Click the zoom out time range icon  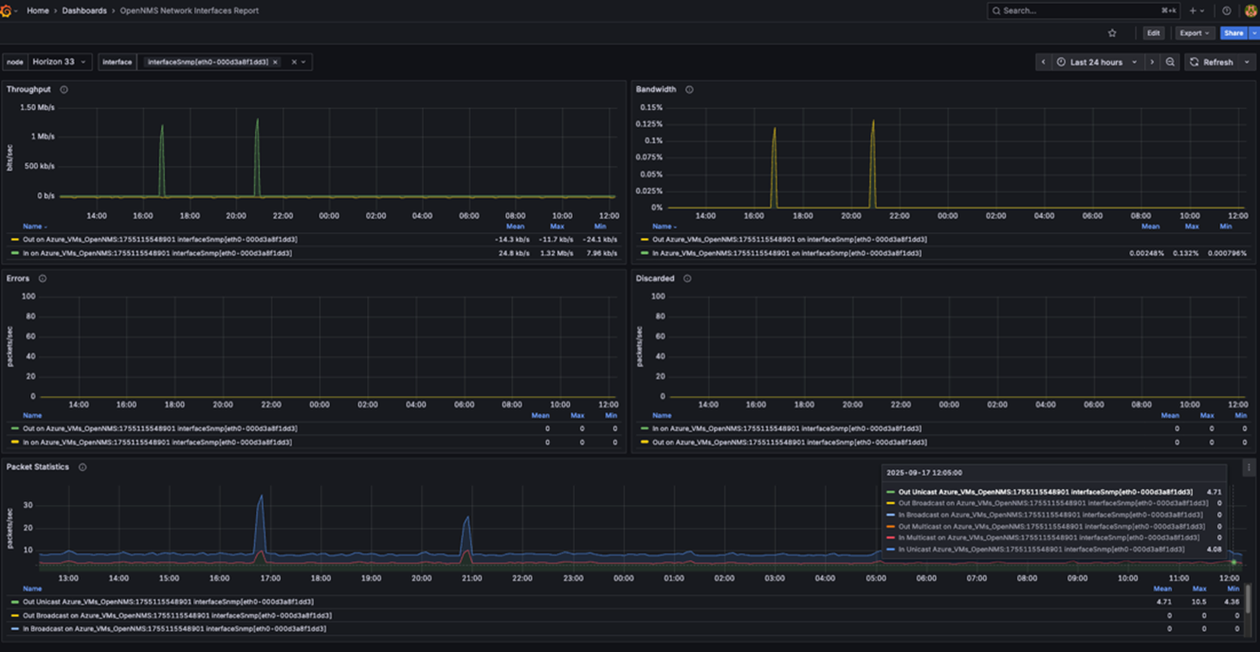click(x=1170, y=62)
